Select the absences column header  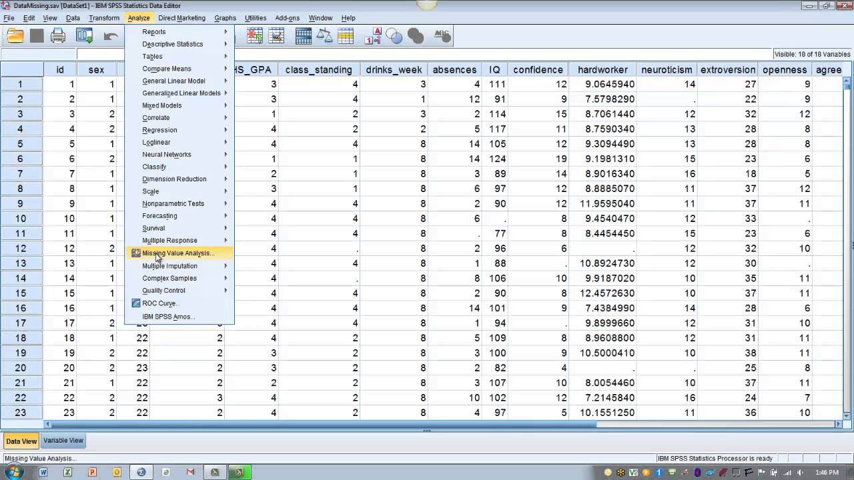tap(454, 69)
